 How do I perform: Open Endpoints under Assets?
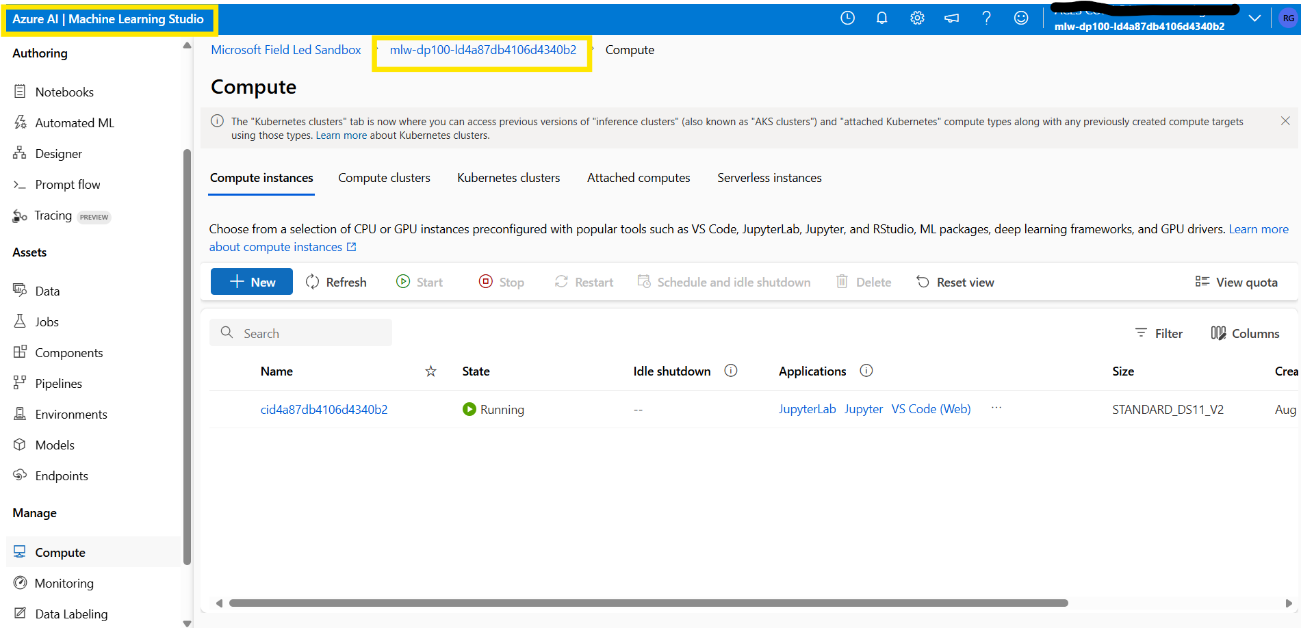(50, 475)
